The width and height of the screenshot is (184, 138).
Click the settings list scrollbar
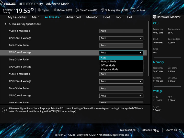[x=149, y=49]
